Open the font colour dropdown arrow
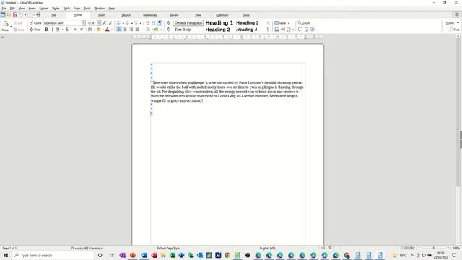The height and width of the screenshot is (260, 462). coord(112,30)
